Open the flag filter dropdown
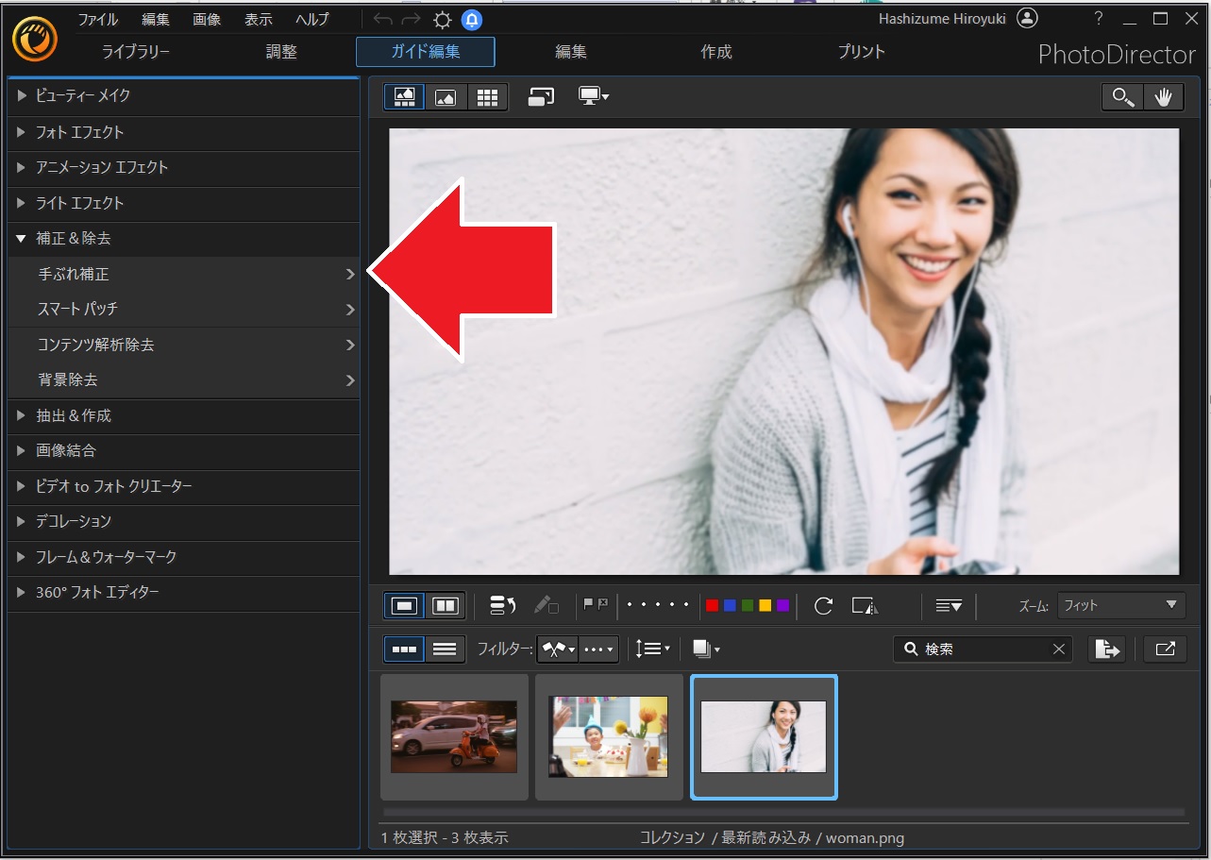 point(558,649)
